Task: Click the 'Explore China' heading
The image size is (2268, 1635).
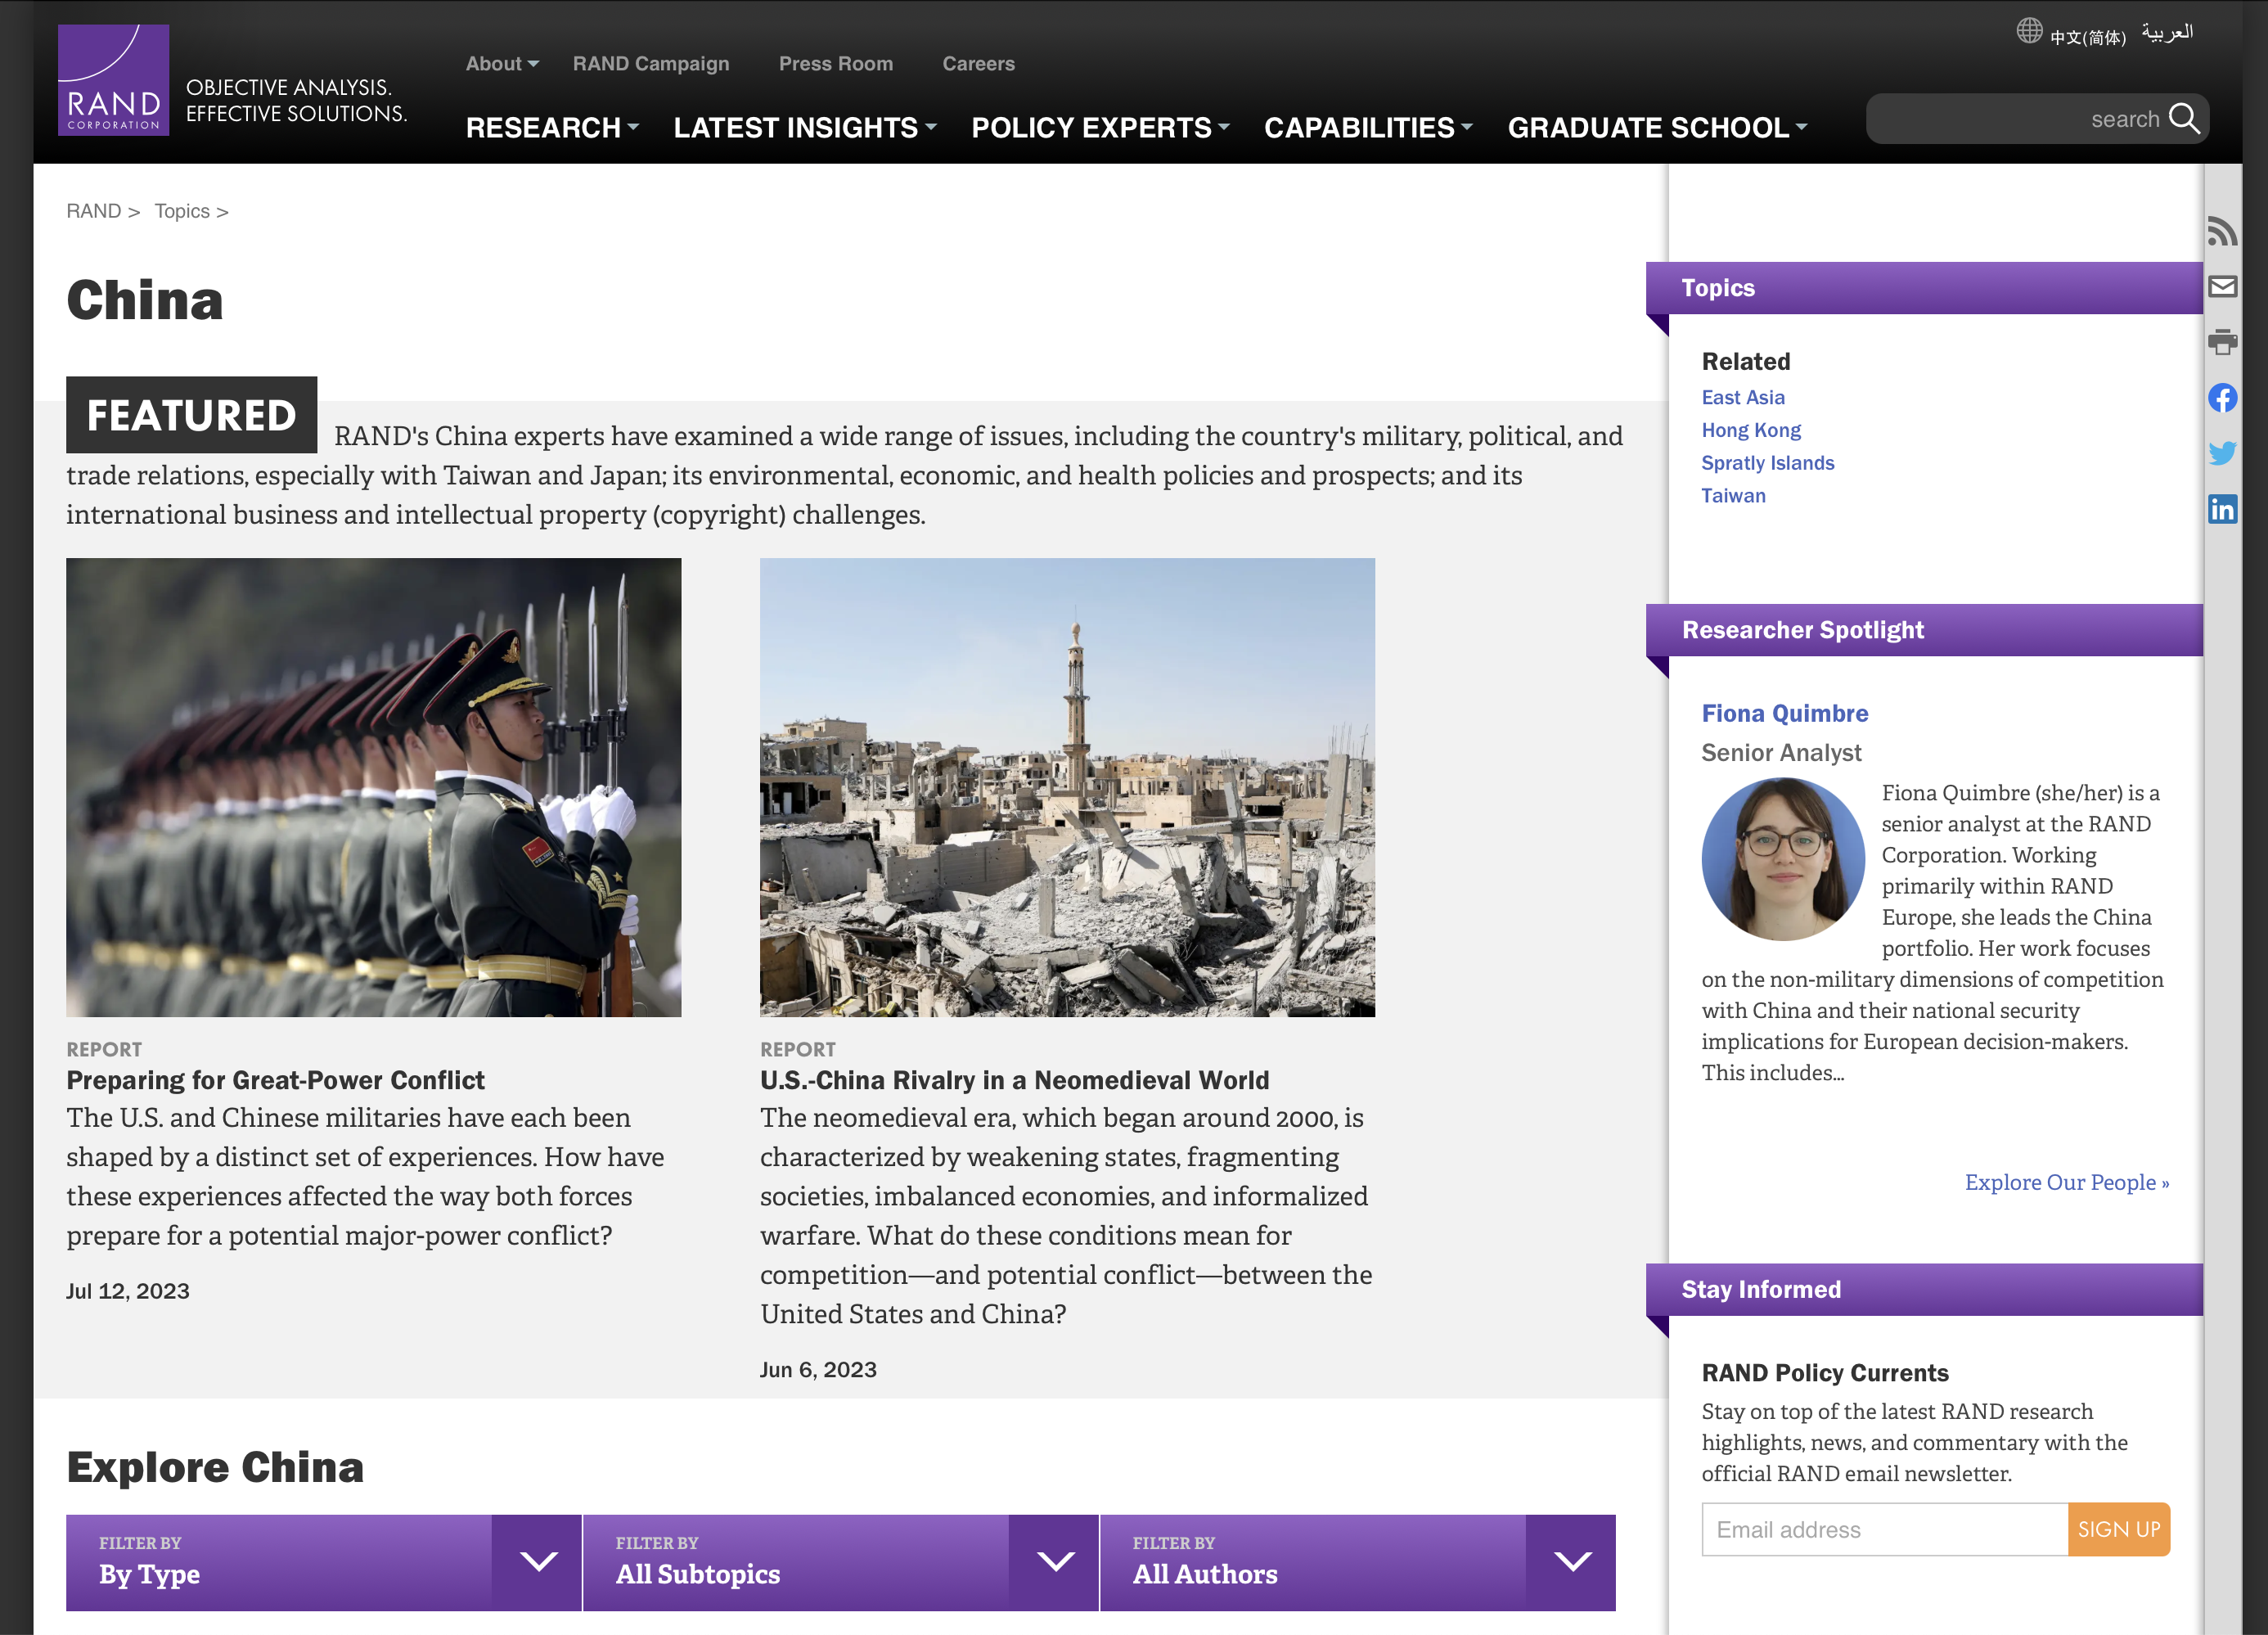Action: pyautogui.click(x=215, y=1467)
